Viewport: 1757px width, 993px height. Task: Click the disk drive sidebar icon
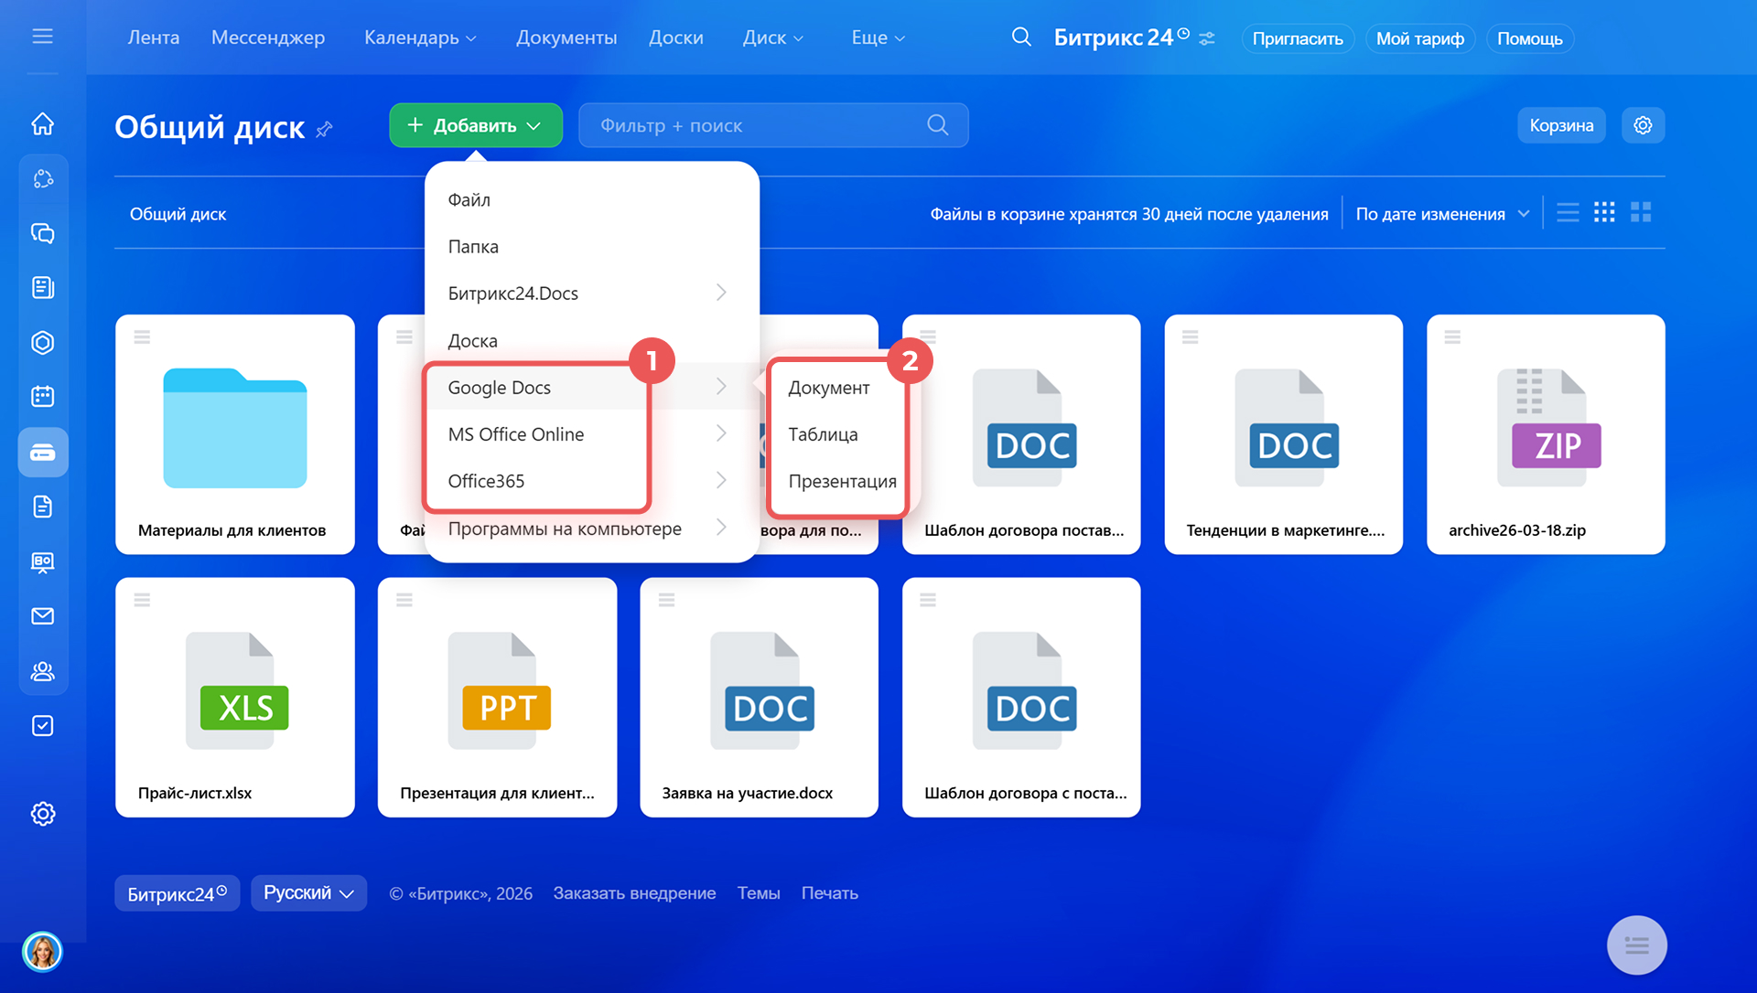(x=42, y=452)
